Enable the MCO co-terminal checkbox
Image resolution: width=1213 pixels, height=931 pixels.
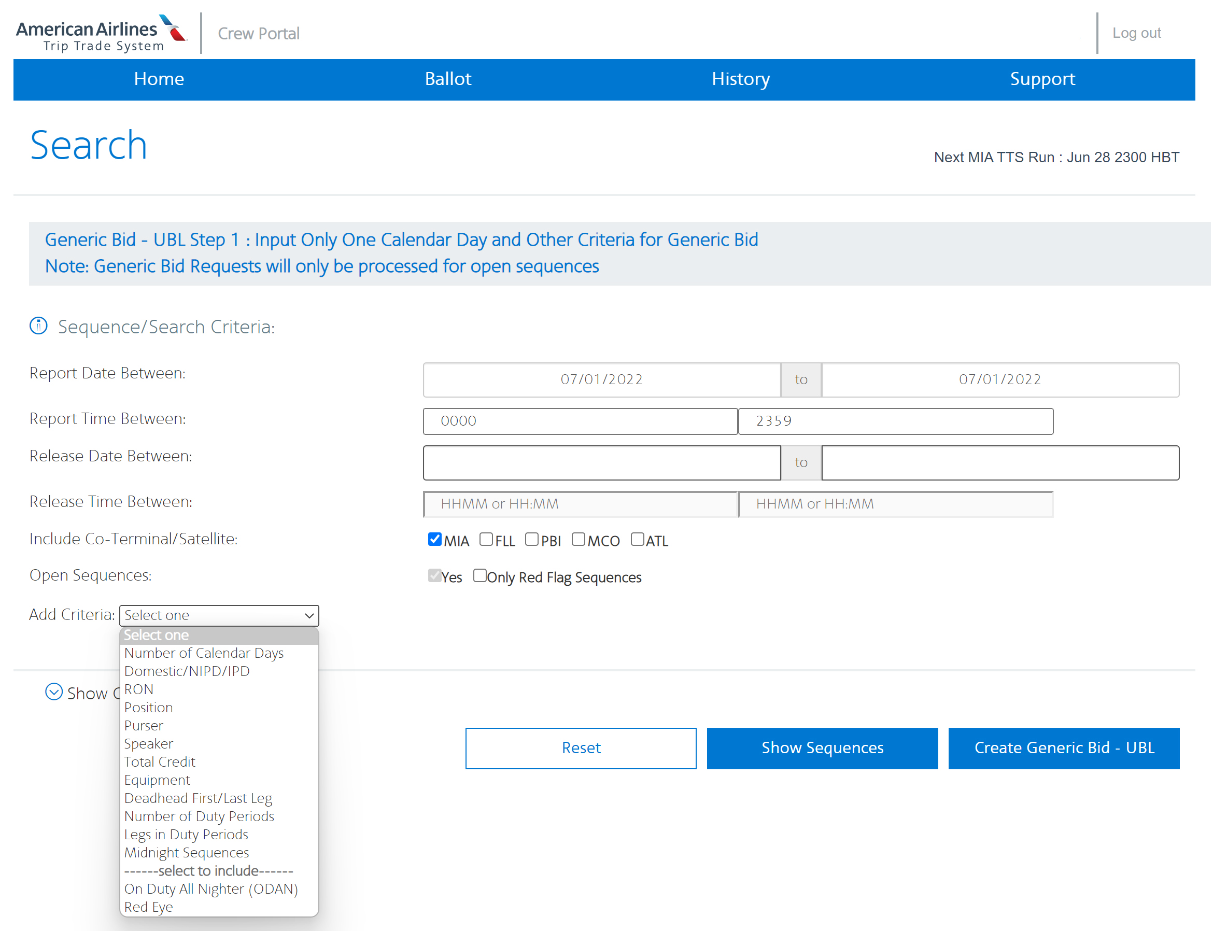(579, 539)
